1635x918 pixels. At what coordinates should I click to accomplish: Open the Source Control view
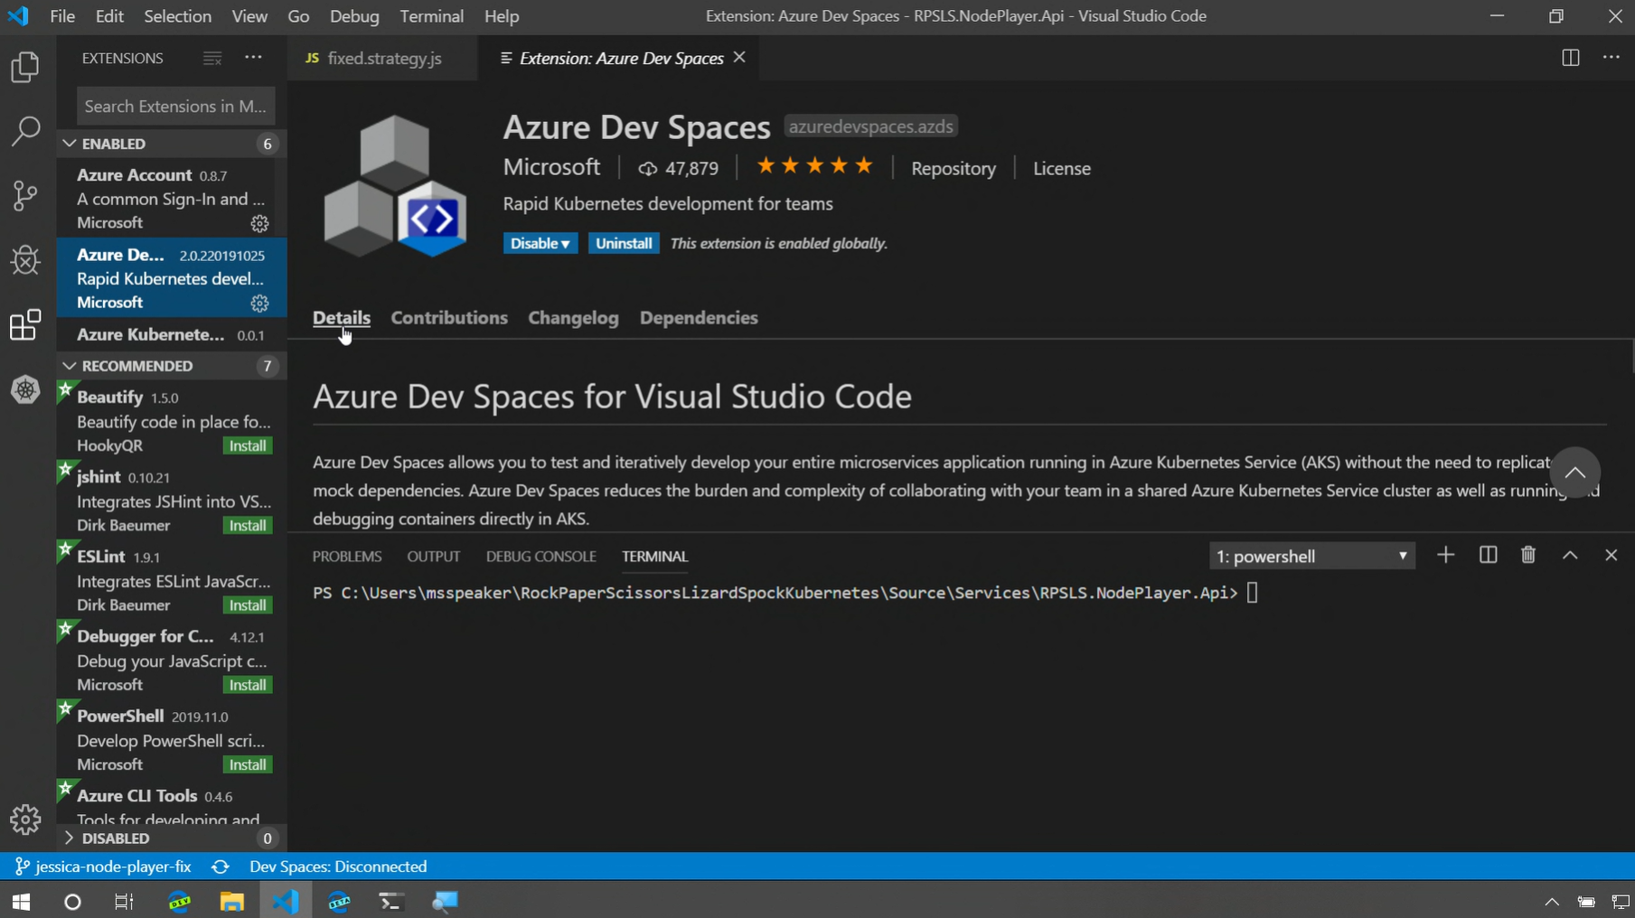pyautogui.click(x=25, y=195)
